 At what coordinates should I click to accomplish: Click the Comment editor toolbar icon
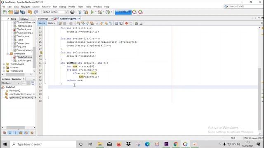click(x=137, y=23)
